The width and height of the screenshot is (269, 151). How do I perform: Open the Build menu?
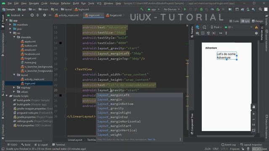(x=76, y=3)
